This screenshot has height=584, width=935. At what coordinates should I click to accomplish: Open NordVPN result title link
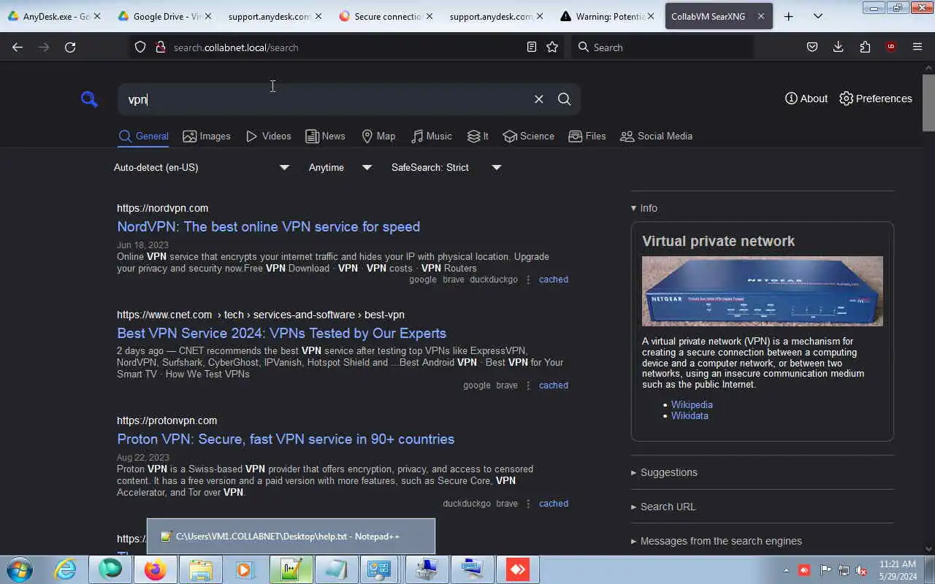[268, 226]
